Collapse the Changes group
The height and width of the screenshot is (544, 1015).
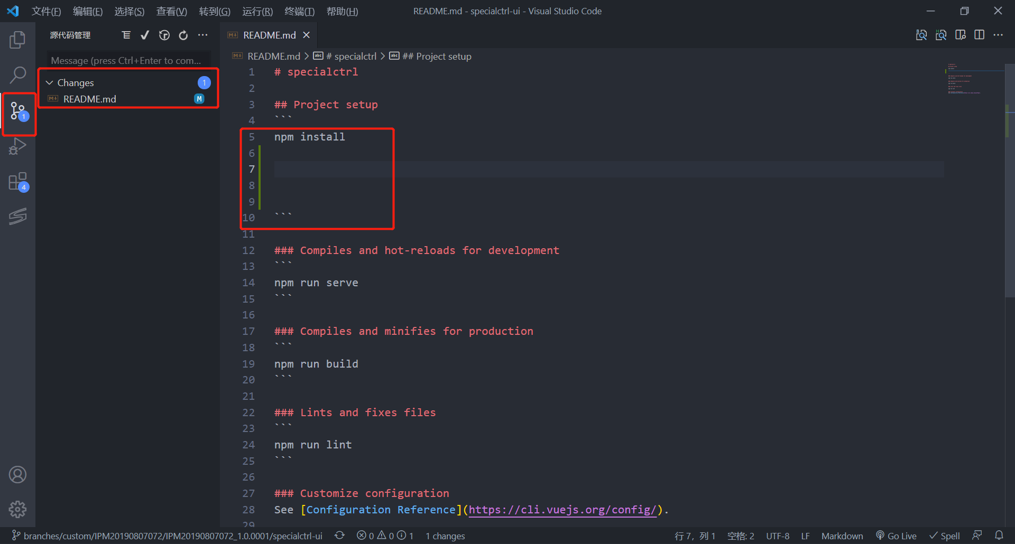click(49, 83)
